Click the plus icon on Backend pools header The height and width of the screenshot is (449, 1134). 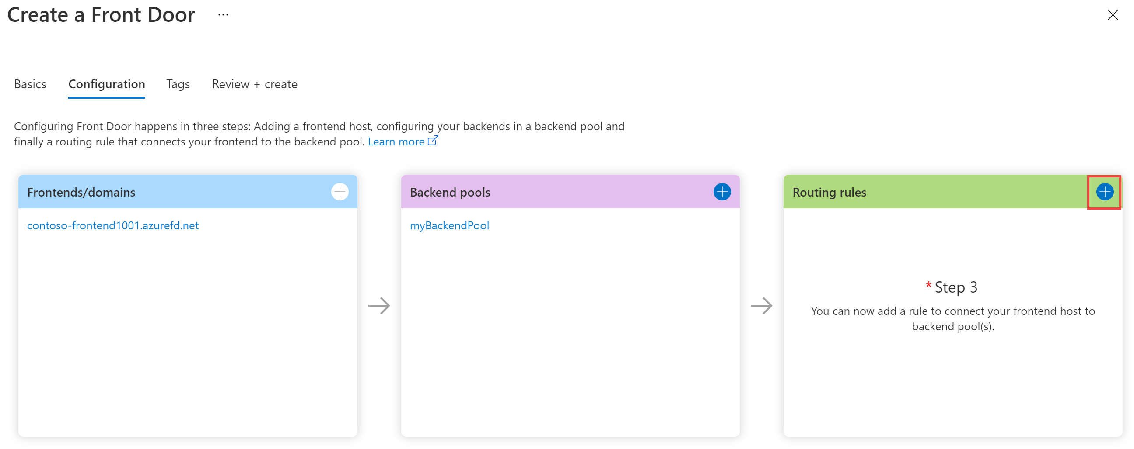721,192
